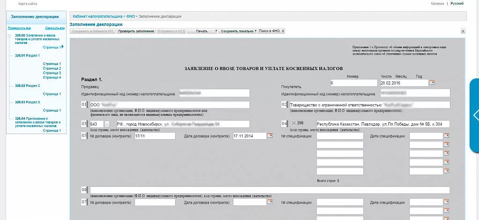Viewport: 479px width, 220px height.
Task: Click seller taxpayer identification code field
Action: (x=214, y=93)
